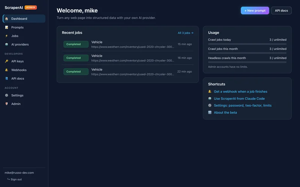Click the Shortcuts card heading
The image size is (300, 187).
pos(217,84)
